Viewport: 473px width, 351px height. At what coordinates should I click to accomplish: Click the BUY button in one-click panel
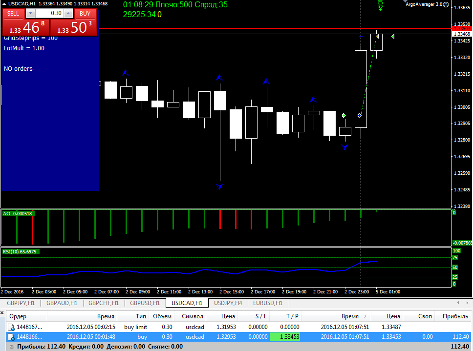pyautogui.click(x=85, y=14)
